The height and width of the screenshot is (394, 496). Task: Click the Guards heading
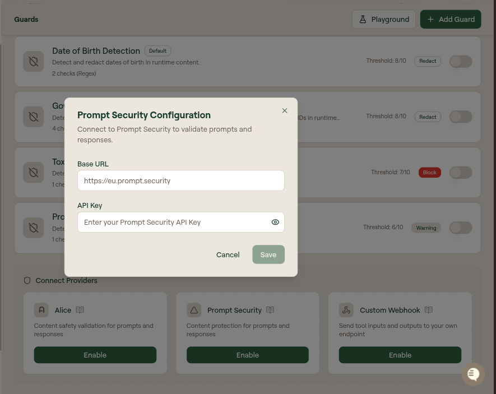coord(26,19)
